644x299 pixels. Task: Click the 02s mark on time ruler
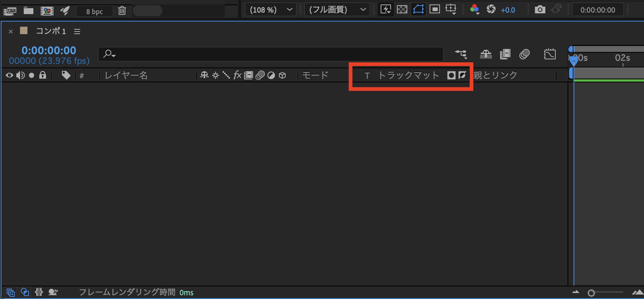622,58
